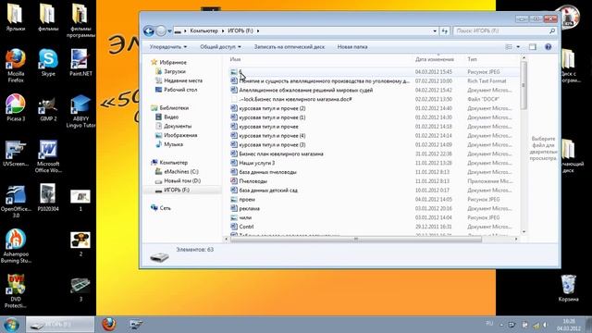Screen dimensions: 592x333
Task: Sort by the Дата изменения column header
Action: 434,59
